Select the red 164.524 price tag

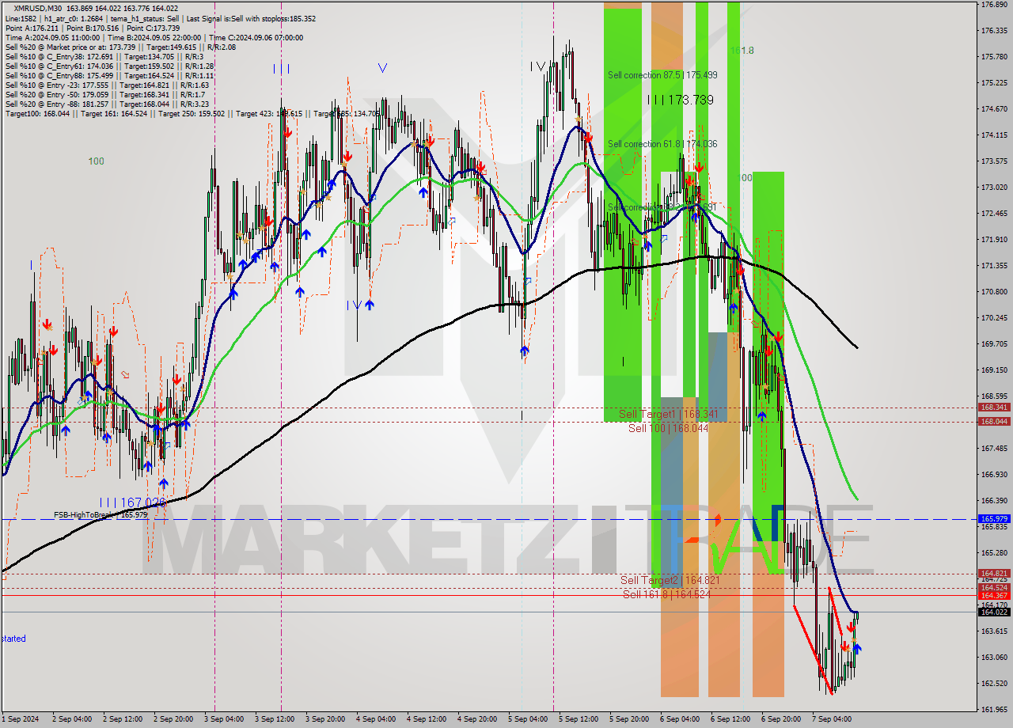[x=994, y=588]
